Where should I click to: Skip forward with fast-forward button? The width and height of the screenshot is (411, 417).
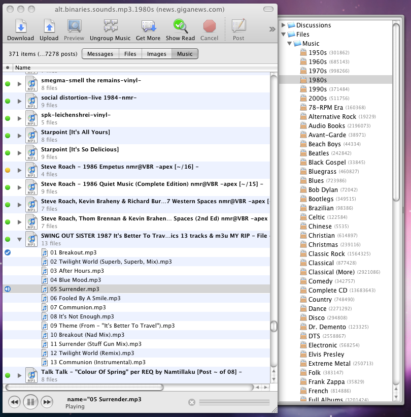click(47, 402)
